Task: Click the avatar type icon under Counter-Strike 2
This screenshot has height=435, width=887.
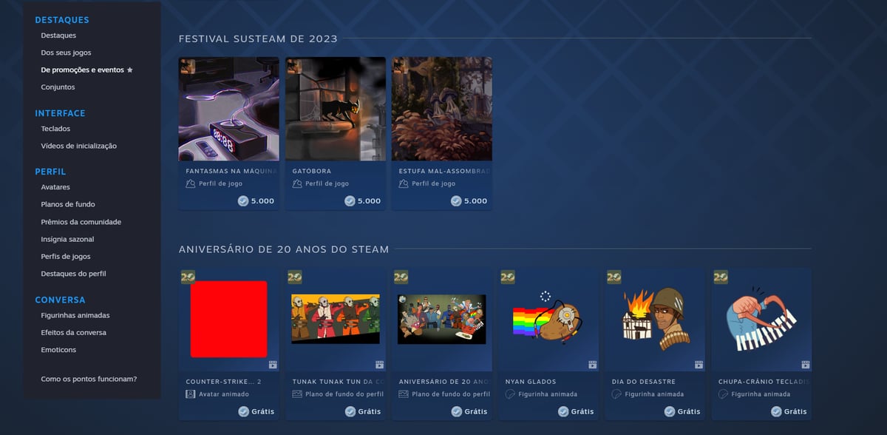Action: coord(191,394)
